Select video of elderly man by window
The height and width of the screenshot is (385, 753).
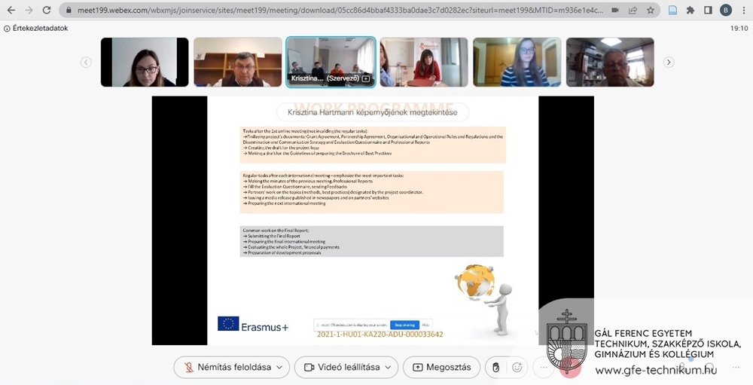coord(610,62)
